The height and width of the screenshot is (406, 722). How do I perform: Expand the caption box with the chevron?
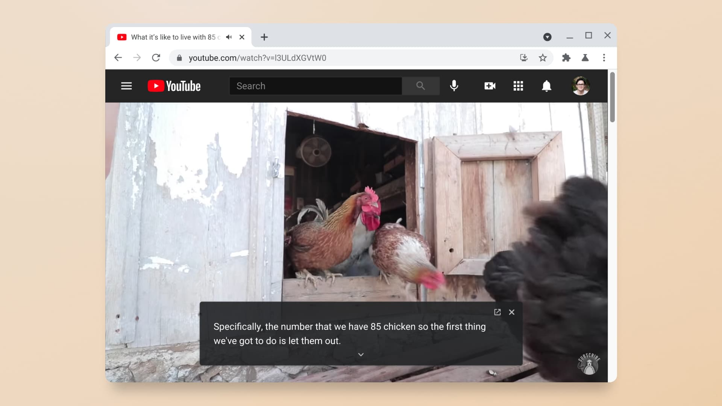[361, 354]
